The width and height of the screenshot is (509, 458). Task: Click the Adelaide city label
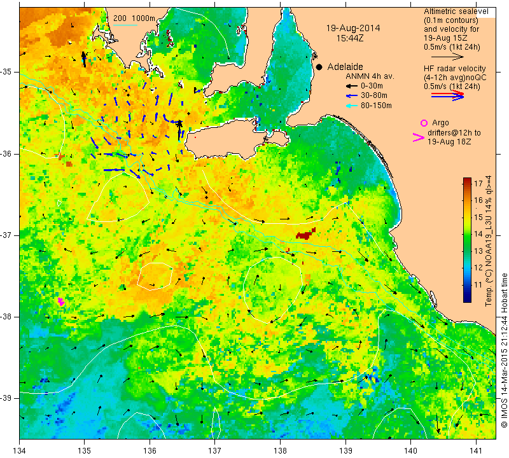pos(345,67)
